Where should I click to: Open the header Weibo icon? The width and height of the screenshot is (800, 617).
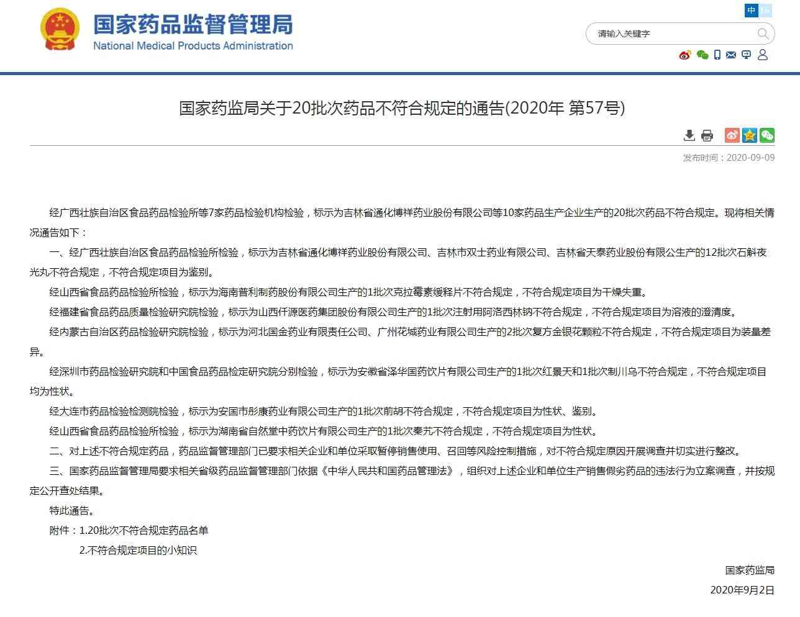684,55
